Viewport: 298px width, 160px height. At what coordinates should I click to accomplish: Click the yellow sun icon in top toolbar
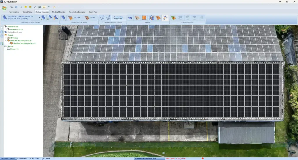26,7
